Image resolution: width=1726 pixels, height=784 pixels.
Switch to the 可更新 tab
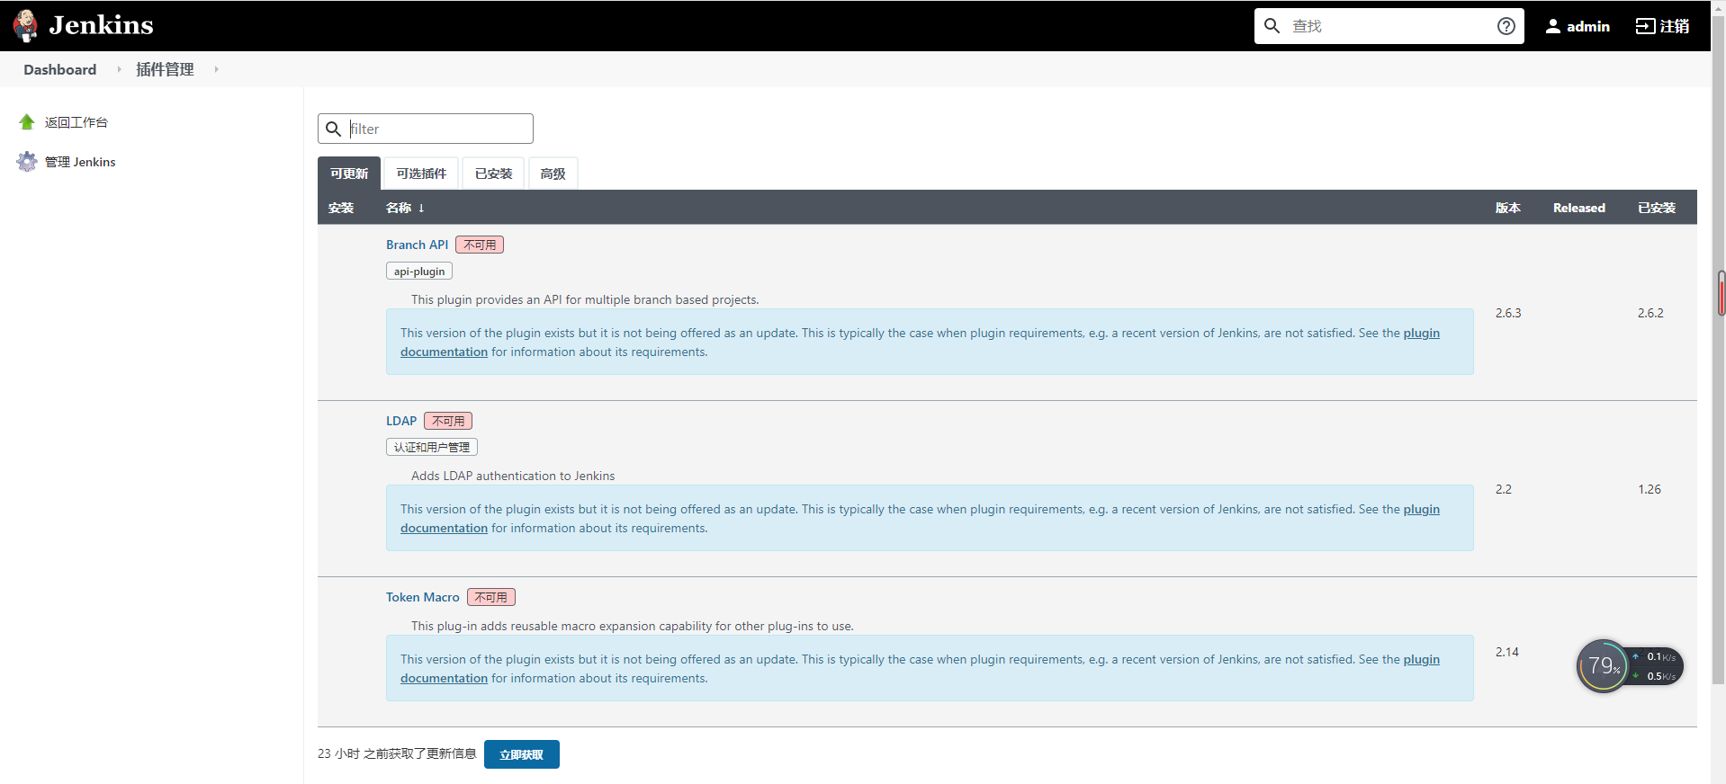(x=349, y=174)
